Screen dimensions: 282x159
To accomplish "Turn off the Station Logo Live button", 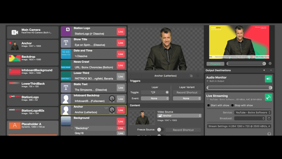I will point(121,31).
